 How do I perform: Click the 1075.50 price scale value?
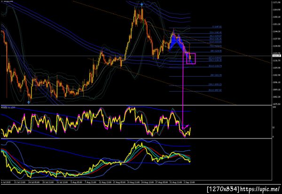tap(277, 104)
